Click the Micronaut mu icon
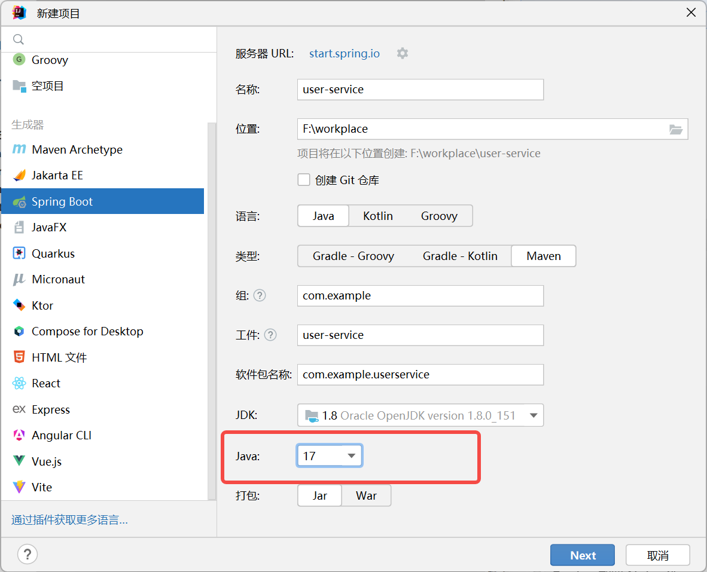 19,279
